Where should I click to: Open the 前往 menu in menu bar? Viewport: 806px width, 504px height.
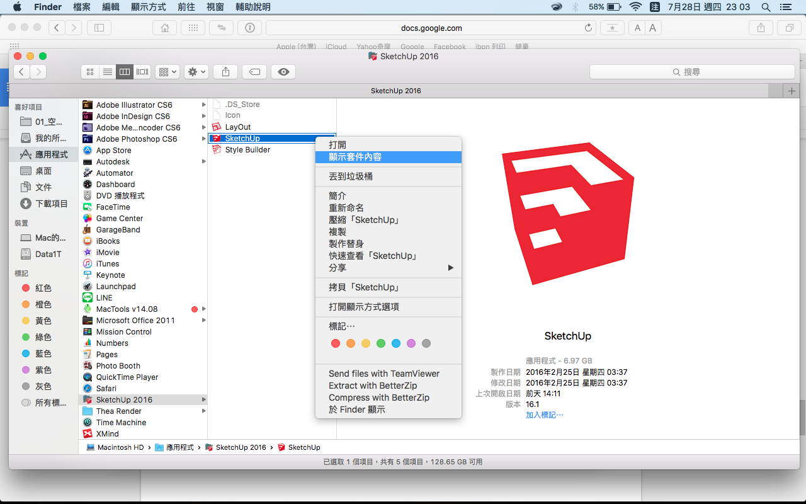186,7
